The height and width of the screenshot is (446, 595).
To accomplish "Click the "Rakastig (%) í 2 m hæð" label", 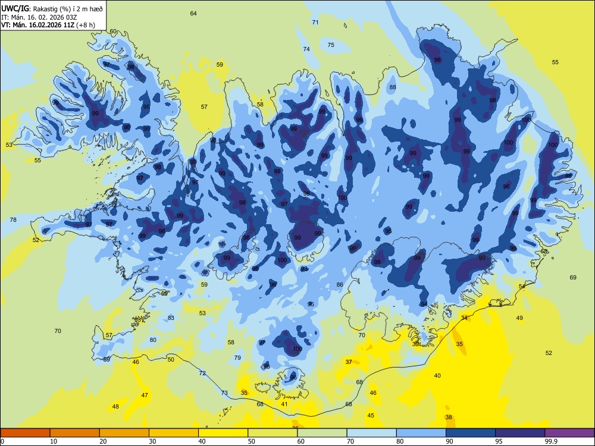I will (x=67, y=9).
